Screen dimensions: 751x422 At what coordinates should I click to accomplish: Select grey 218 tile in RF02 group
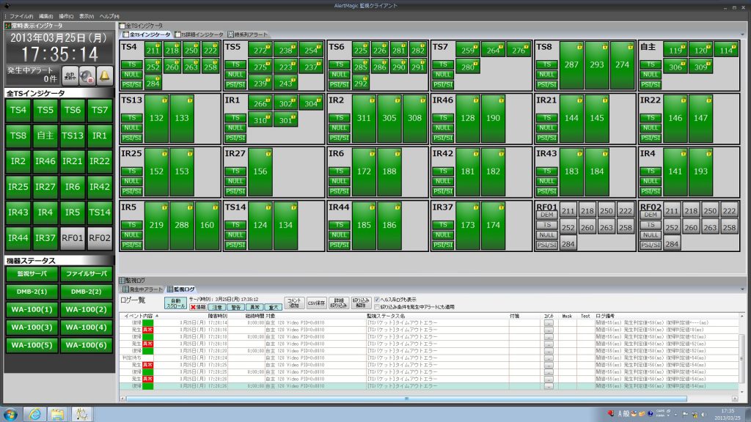pyautogui.click(x=691, y=211)
